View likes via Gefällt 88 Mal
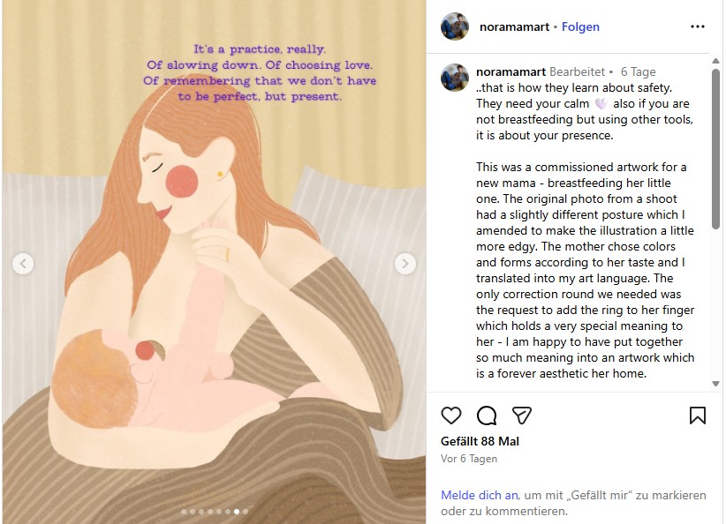The width and height of the screenshot is (726, 524). tap(480, 441)
